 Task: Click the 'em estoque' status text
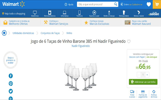(x=152, y=57)
